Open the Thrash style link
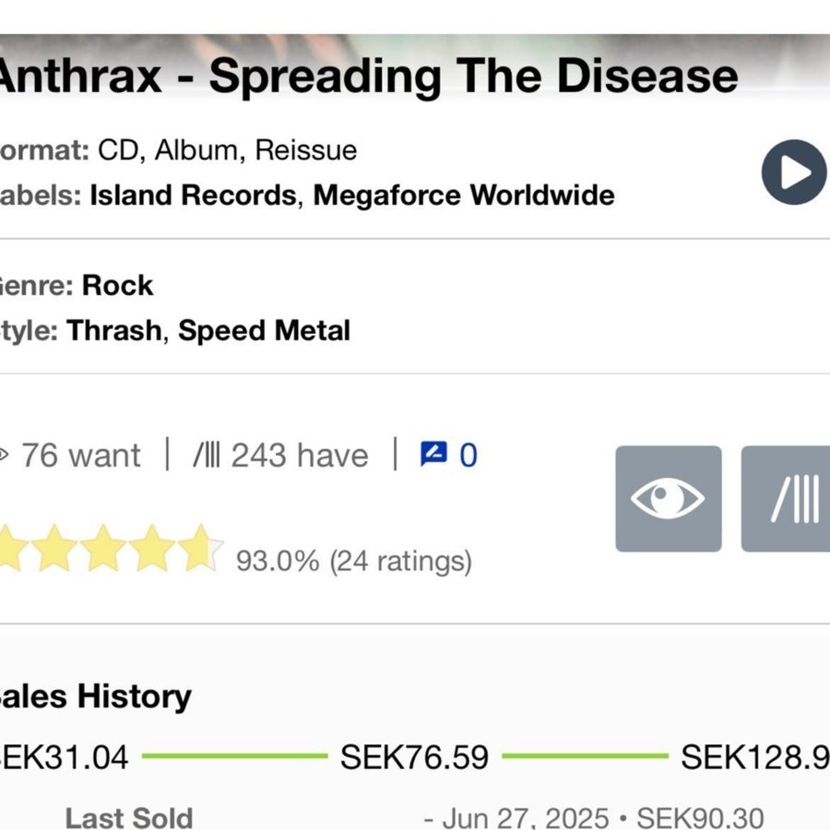This screenshot has width=830, height=830. point(113,330)
